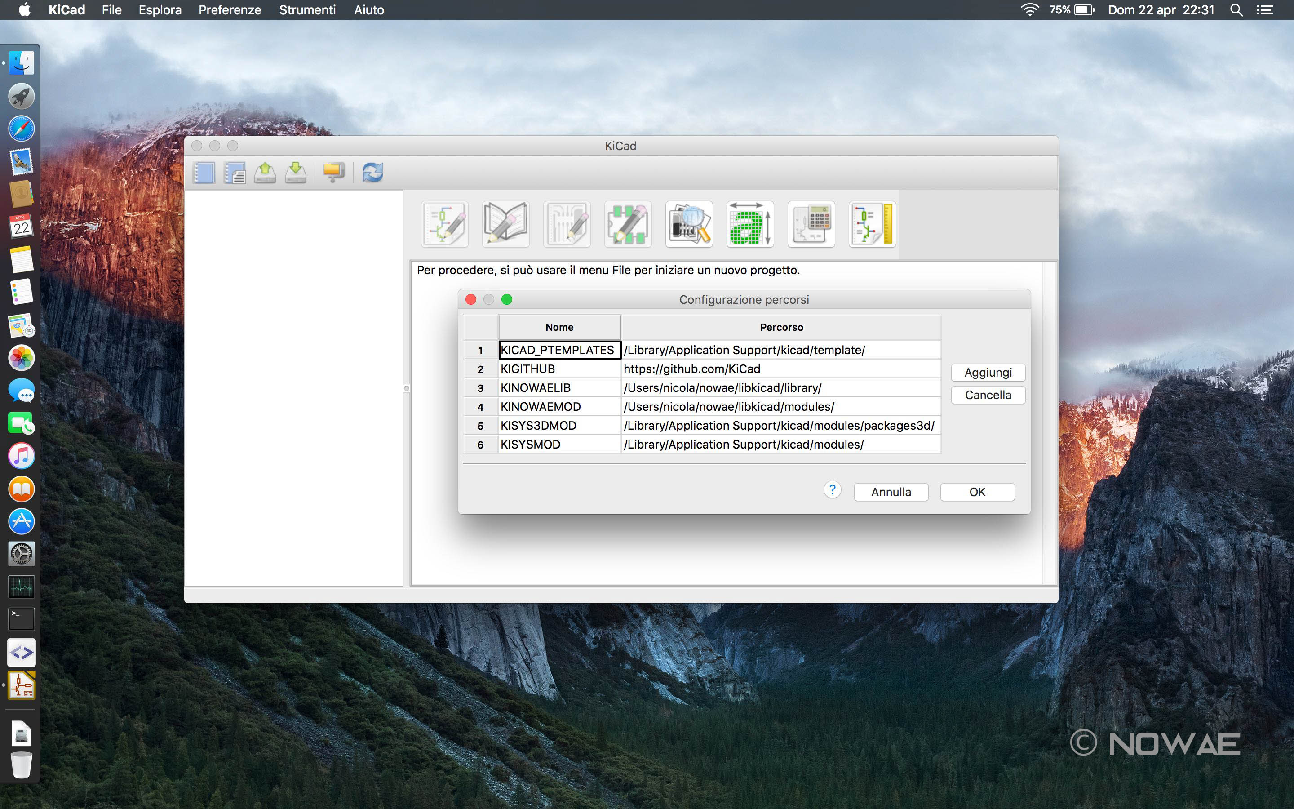1294x809 pixels.
Task: Click the New project toolbar icon
Action: 204,172
